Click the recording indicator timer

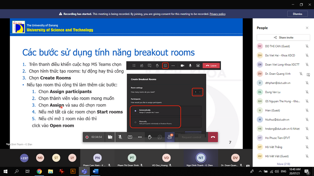point(94,137)
